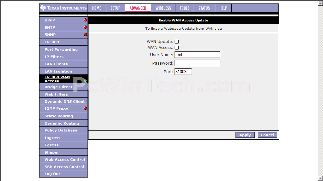Open the Policy Database page
This screenshot has width=323, height=181.
point(61,130)
